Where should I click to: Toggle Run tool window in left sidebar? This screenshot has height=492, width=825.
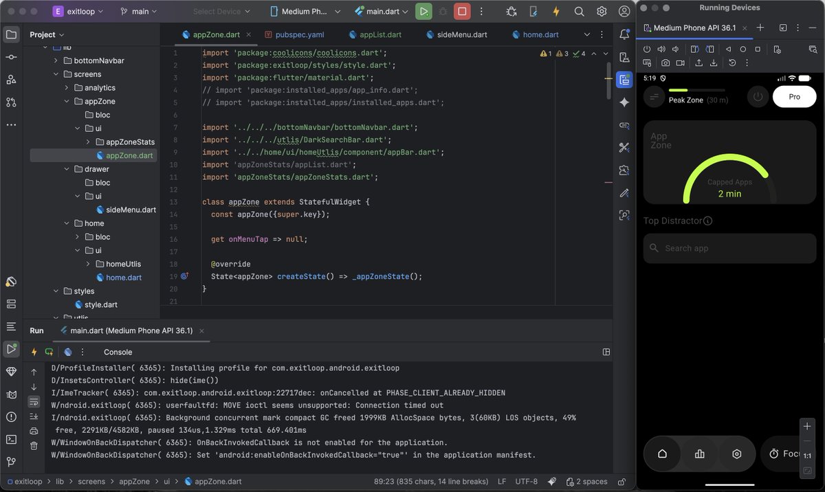[x=11, y=349]
